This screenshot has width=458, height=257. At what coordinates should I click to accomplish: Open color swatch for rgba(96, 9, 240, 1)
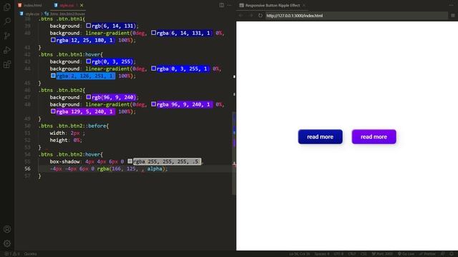pos(153,104)
